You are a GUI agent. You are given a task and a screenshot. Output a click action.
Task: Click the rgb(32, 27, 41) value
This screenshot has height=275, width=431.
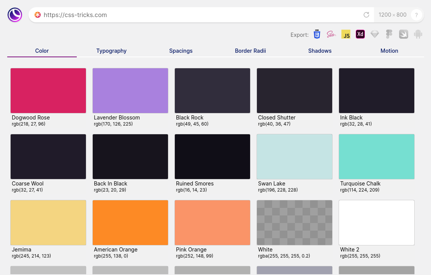pyautogui.click(x=27, y=190)
